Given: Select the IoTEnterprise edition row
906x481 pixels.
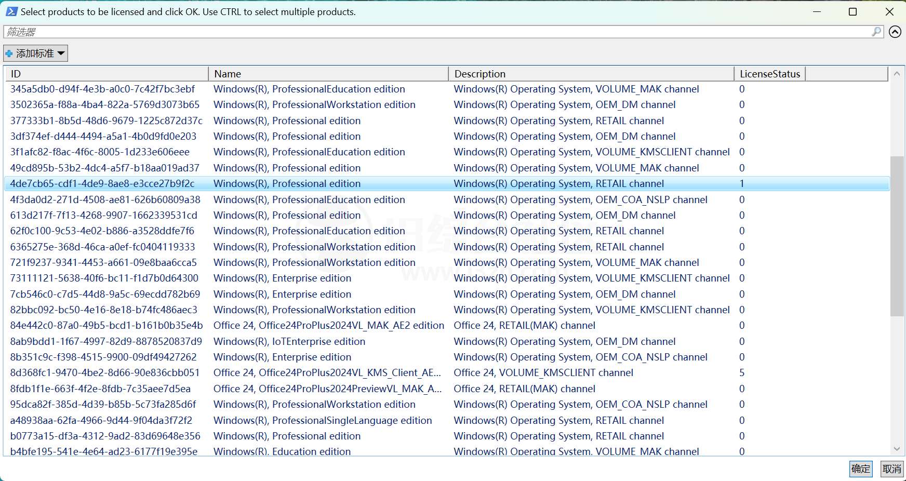Looking at the screenshot, I should pyautogui.click(x=289, y=341).
